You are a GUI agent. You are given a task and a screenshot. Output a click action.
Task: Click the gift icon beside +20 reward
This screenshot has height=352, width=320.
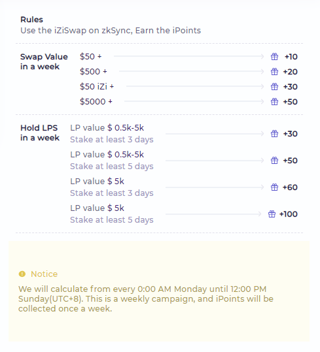click(x=274, y=72)
